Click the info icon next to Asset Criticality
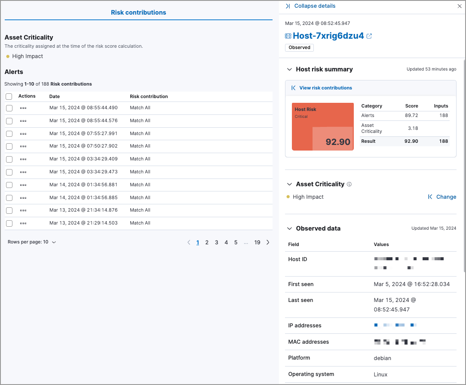The width and height of the screenshot is (466, 385). tap(349, 184)
